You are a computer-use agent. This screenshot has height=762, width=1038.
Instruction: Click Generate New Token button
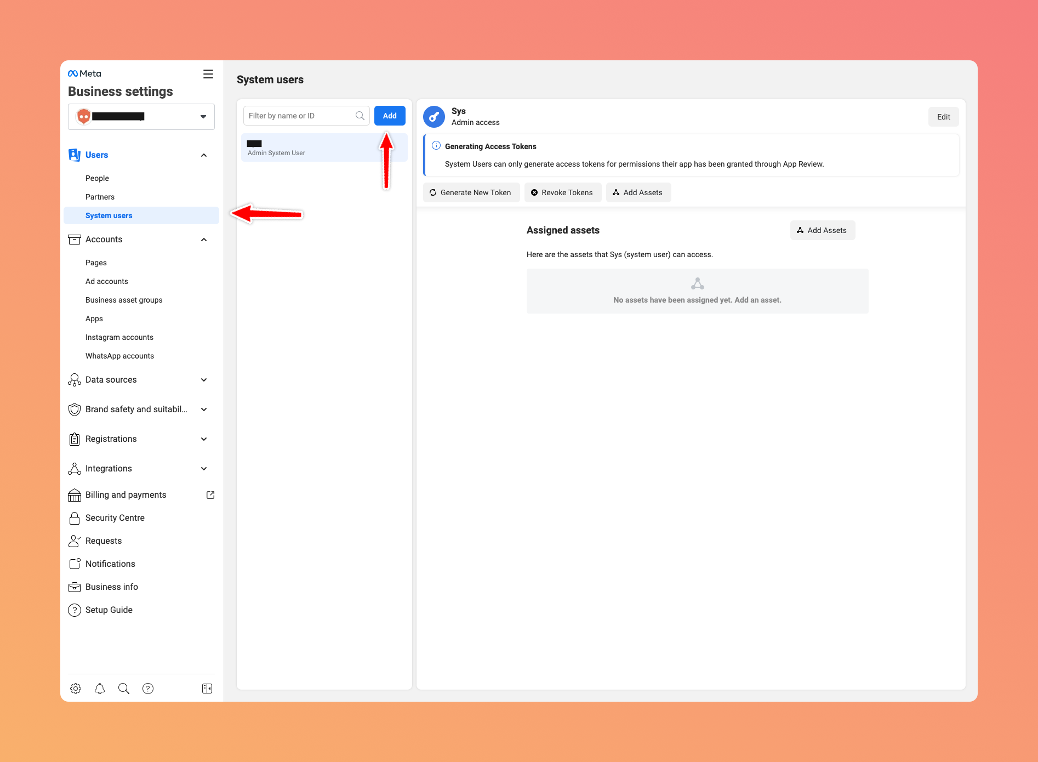tap(471, 192)
